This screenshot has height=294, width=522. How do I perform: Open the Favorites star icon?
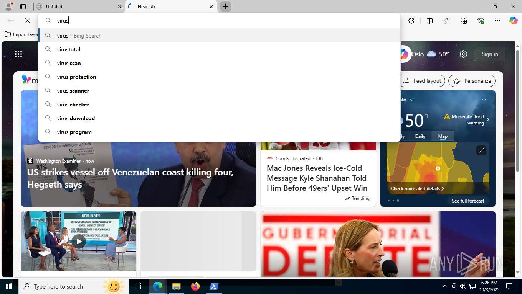[x=447, y=21]
